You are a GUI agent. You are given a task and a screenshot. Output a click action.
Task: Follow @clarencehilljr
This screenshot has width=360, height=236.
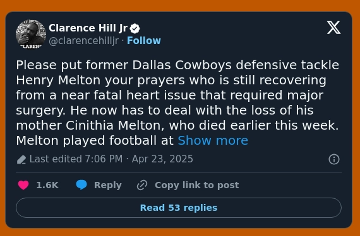[x=144, y=41]
